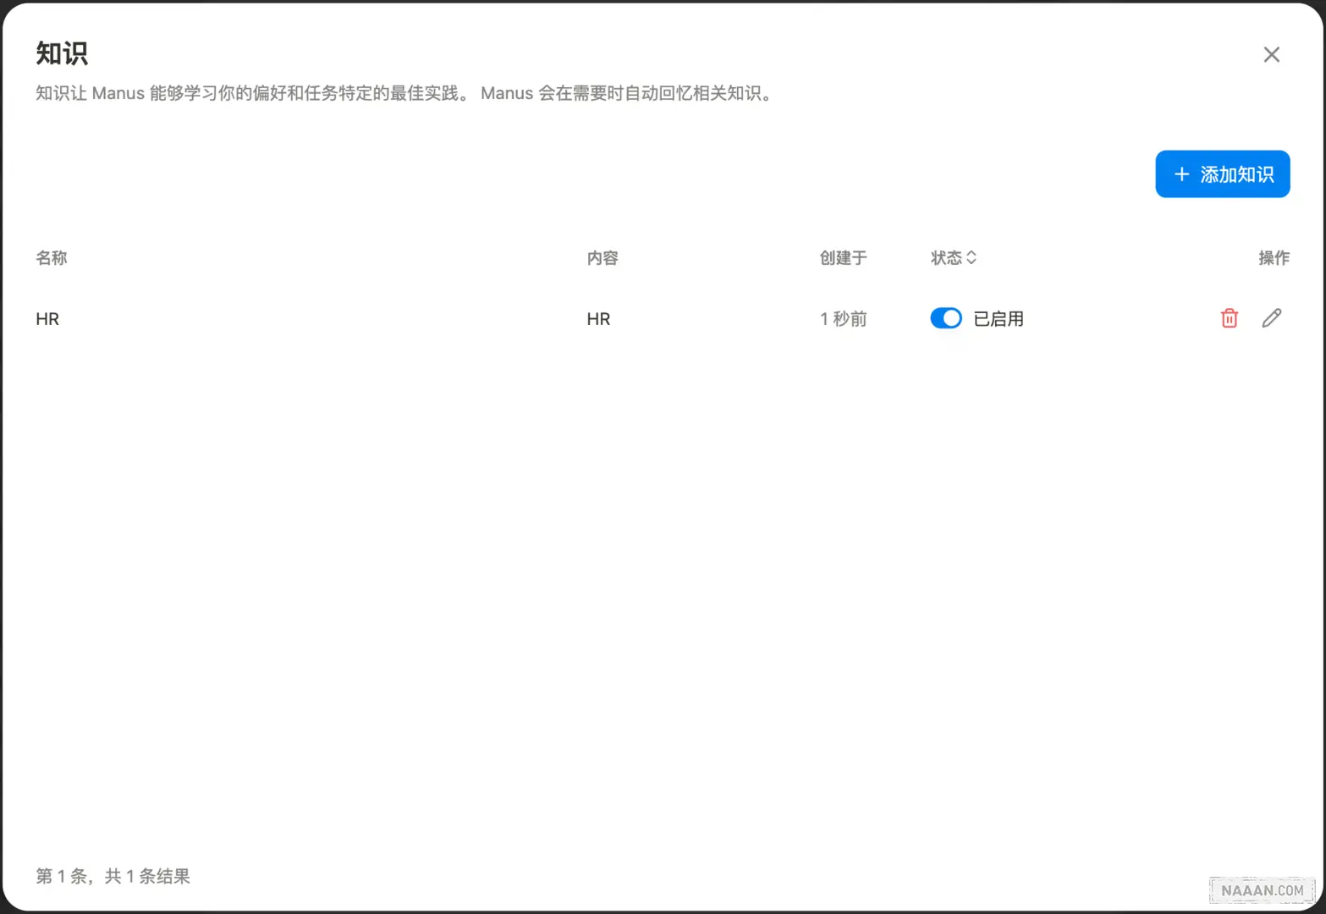Select the 名称 column header
The height and width of the screenshot is (914, 1326).
click(52, 258)
